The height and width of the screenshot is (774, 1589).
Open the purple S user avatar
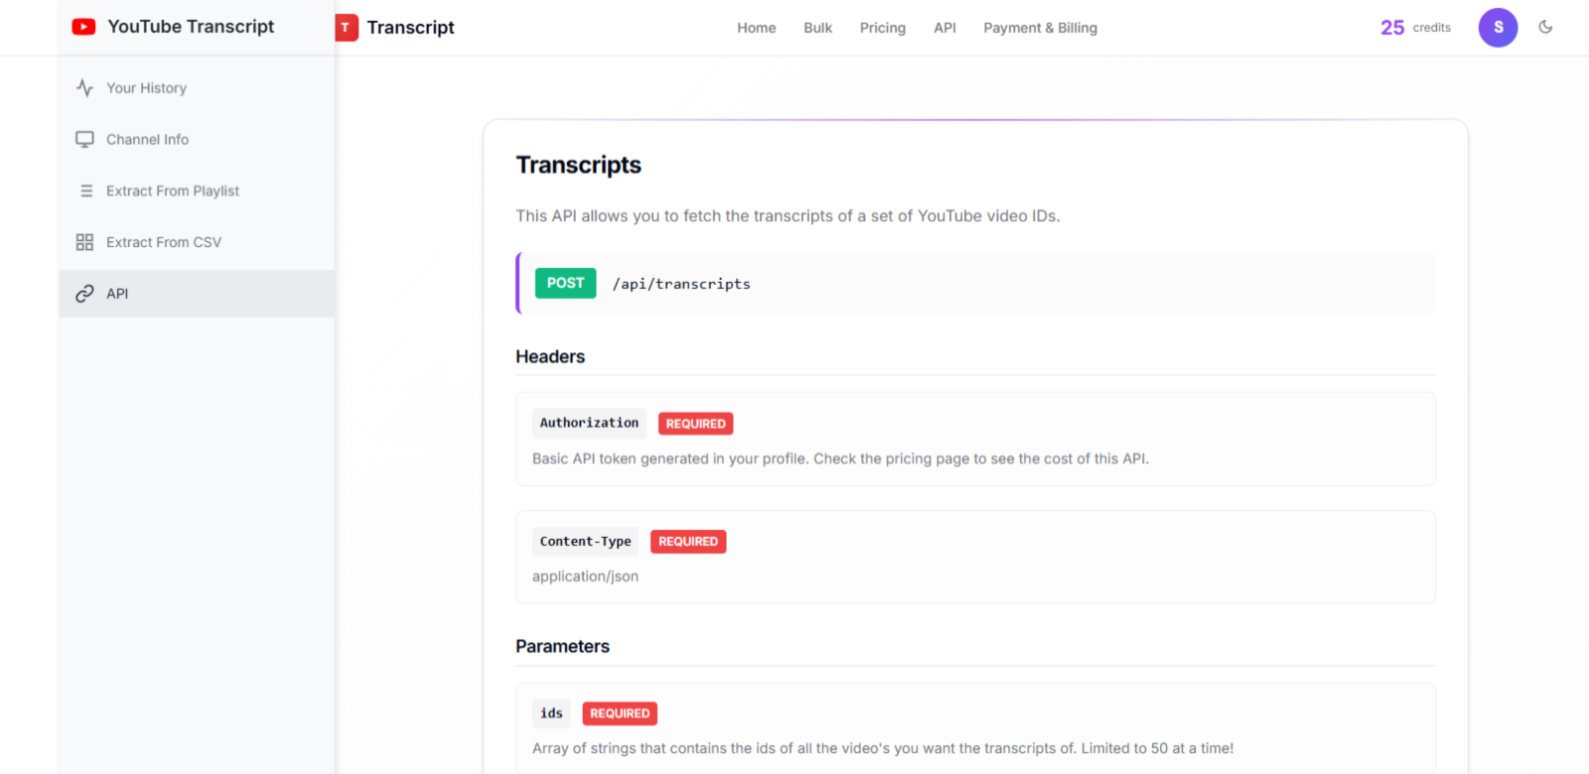(1498, 28)
